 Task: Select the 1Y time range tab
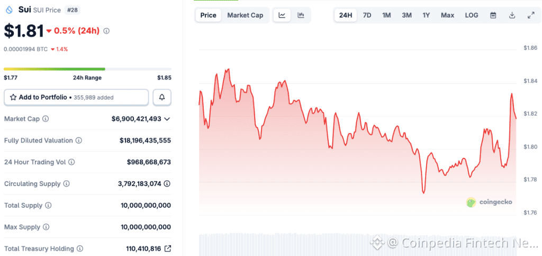coord(426,15)
